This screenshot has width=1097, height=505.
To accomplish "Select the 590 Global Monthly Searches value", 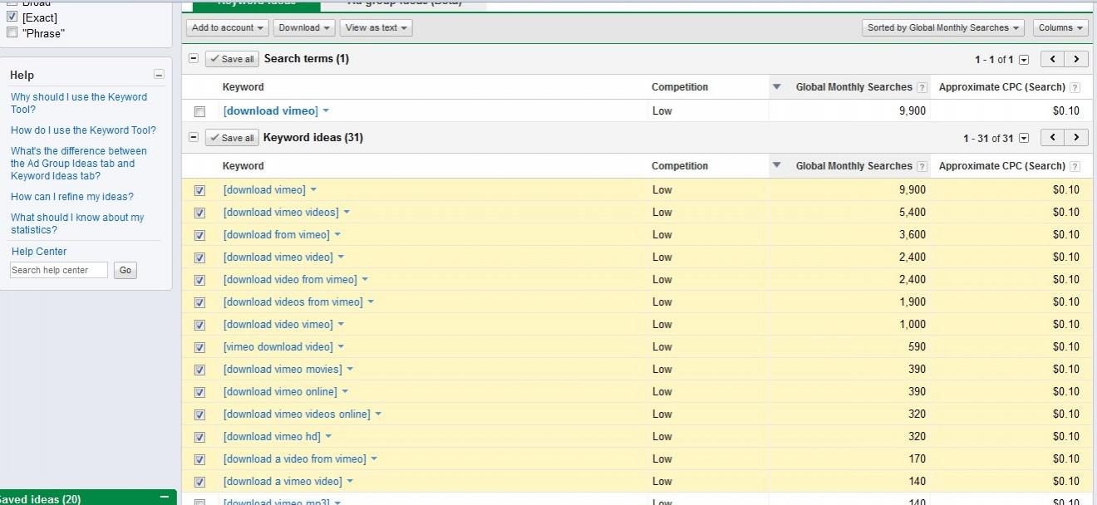I will 917,347.
